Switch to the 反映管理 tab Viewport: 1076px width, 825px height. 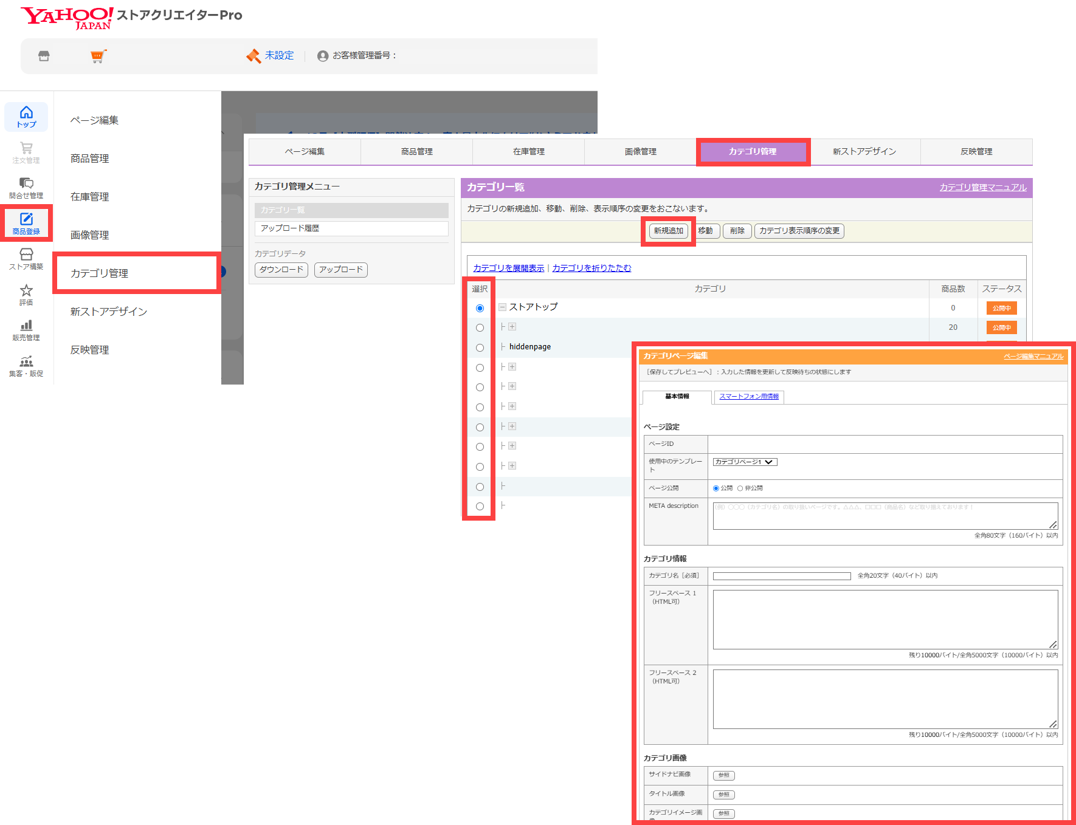pos(976,152)
